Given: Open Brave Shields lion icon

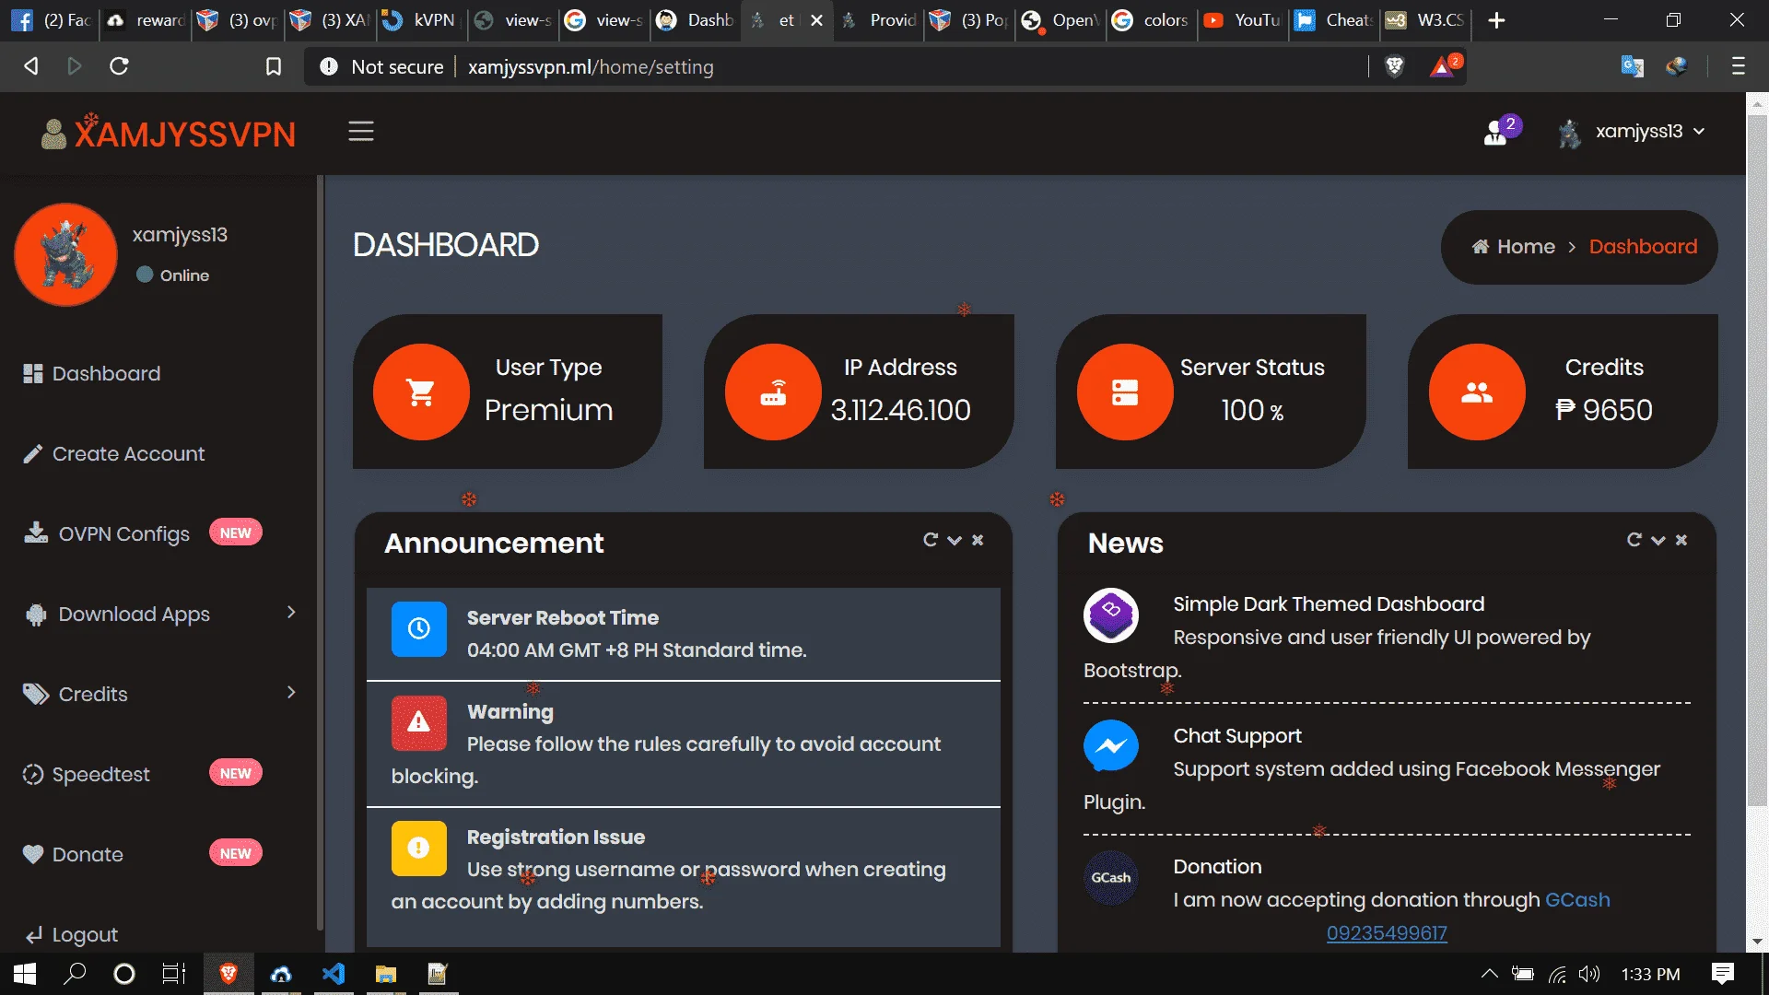Looking at the screenshot, I should click(x=1394, y=66).
